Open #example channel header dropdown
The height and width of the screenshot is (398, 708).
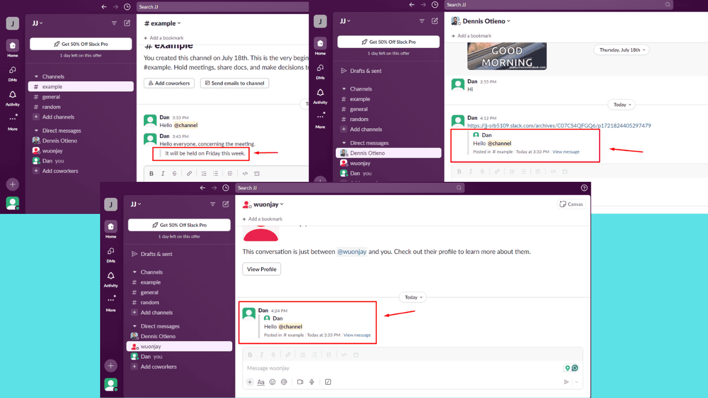[163, 23]
